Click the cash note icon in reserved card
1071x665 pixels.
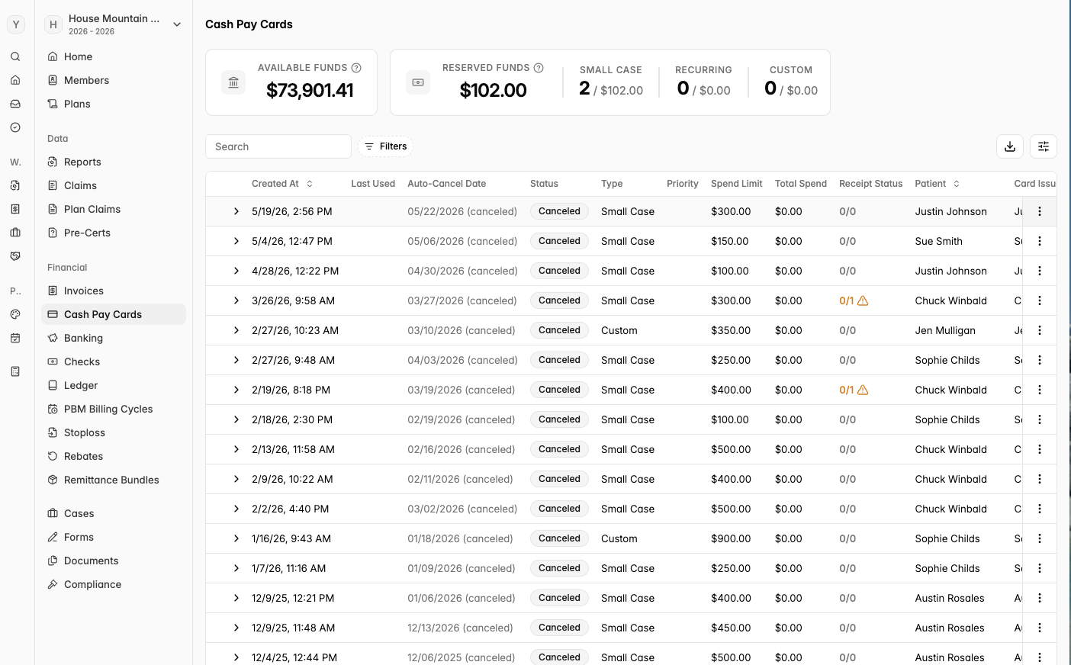tap(418, 82)
